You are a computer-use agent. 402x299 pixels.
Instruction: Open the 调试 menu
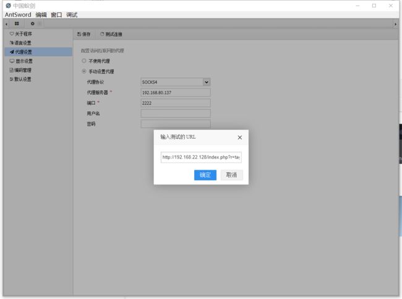pyautogui.click(x=72, y=15)
